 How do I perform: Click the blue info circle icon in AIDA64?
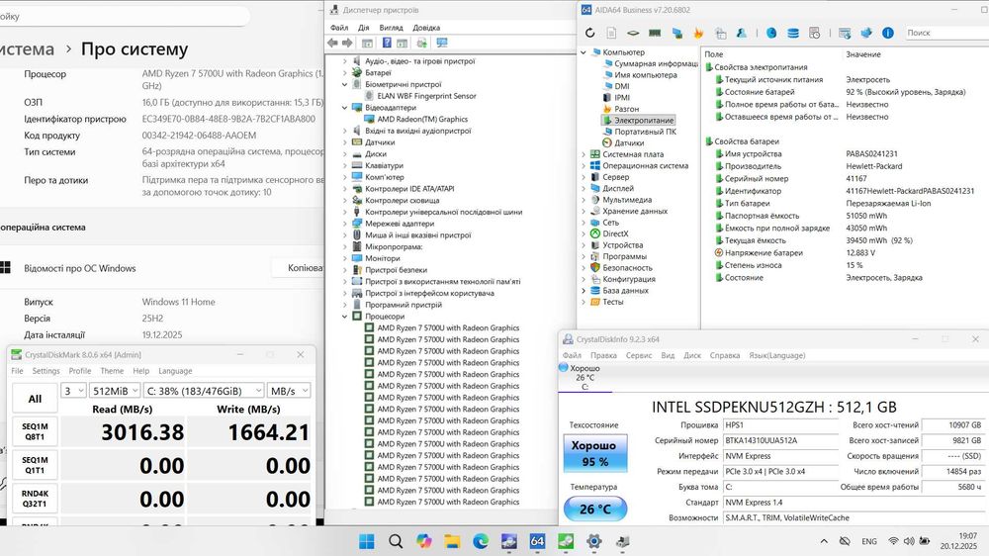(x=888, y=33)
